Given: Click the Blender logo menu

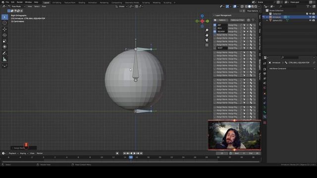Looking at the screenshot, I should tap(2, 2).
